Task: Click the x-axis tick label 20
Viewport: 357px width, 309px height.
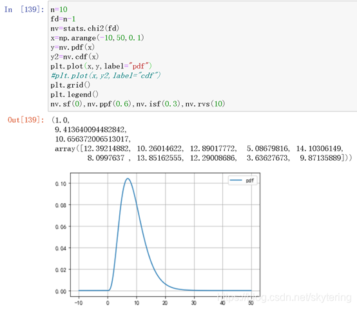Action: tap(165, 303)
